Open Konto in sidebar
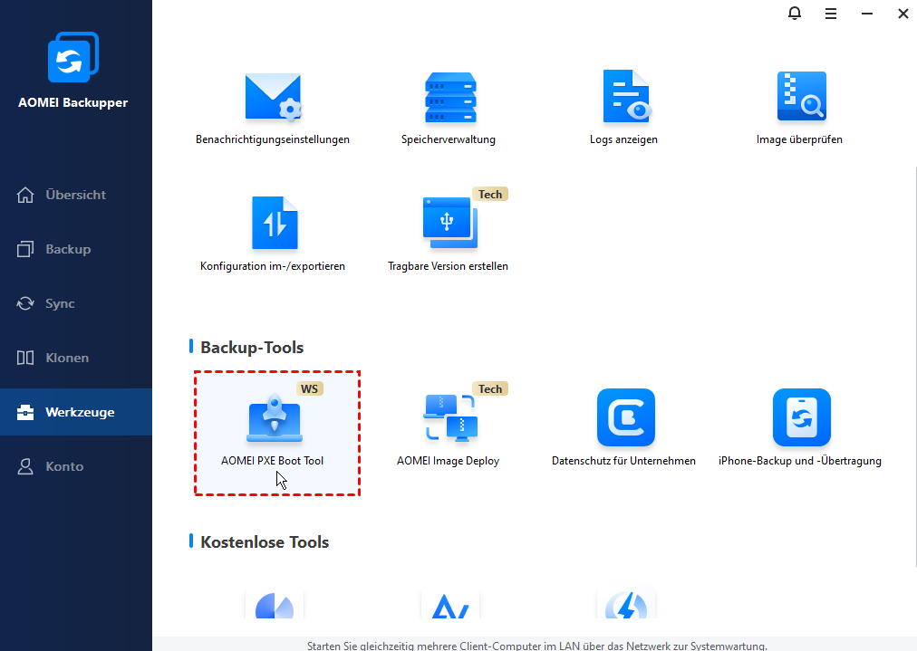Viewport: 917px width, 651px height. click(x=76, y=466)
